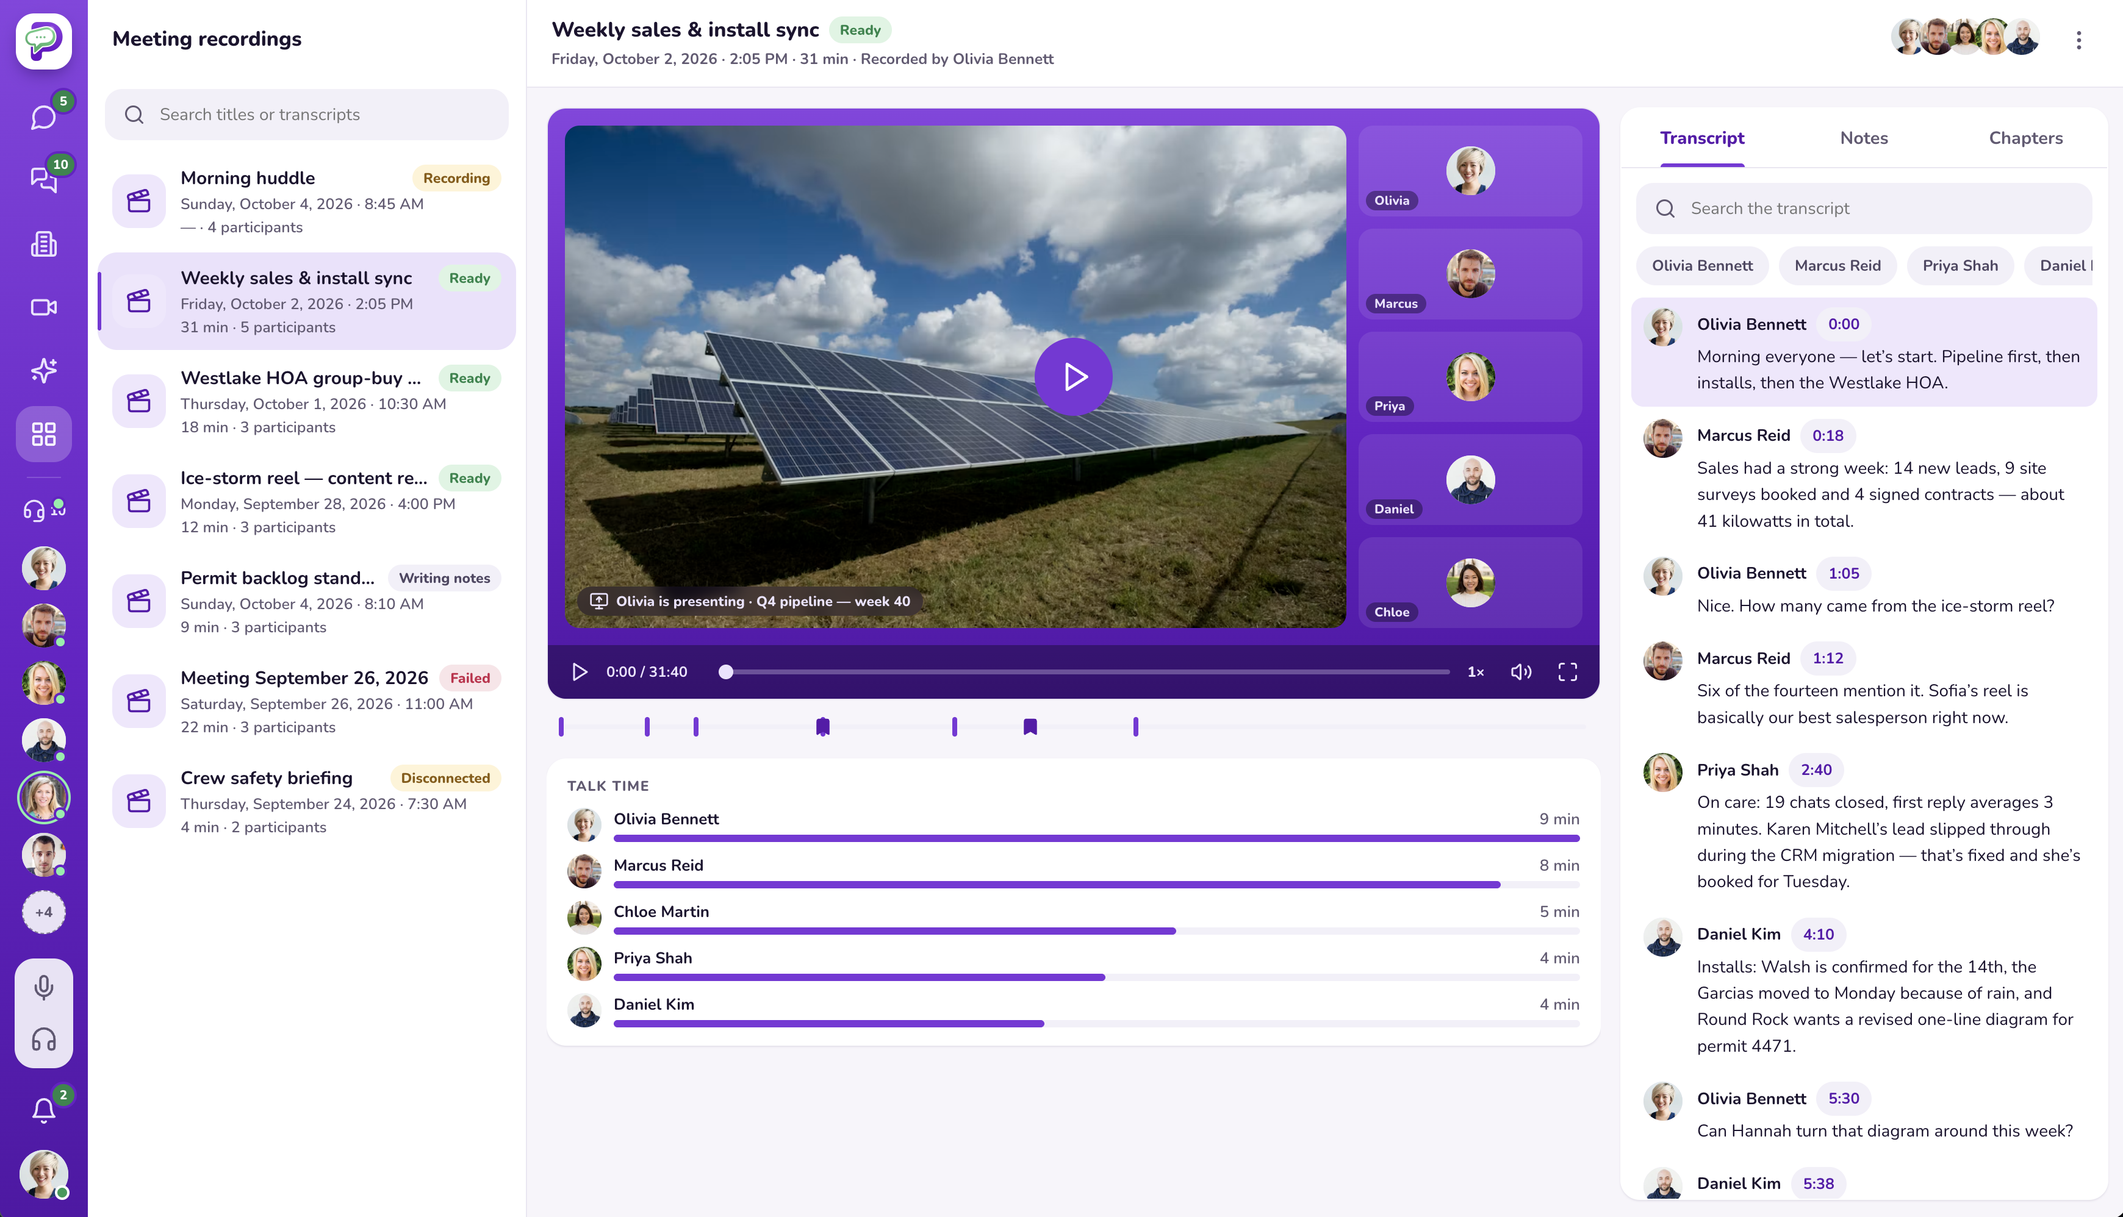The image size is (2123, 1217).
Task: Open notifications bell with badge 2
Action: coord(43,1109)
